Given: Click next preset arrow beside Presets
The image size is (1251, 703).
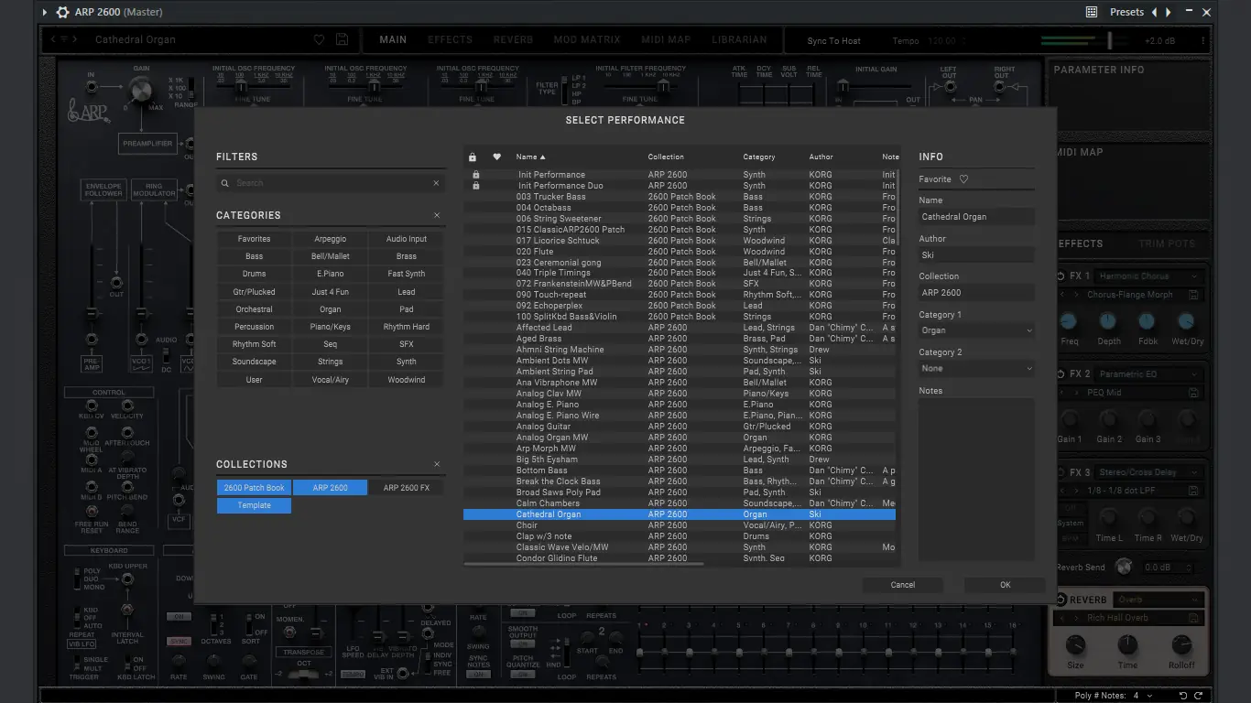Looking at the screenshot, I should (x=1168, y=12).
